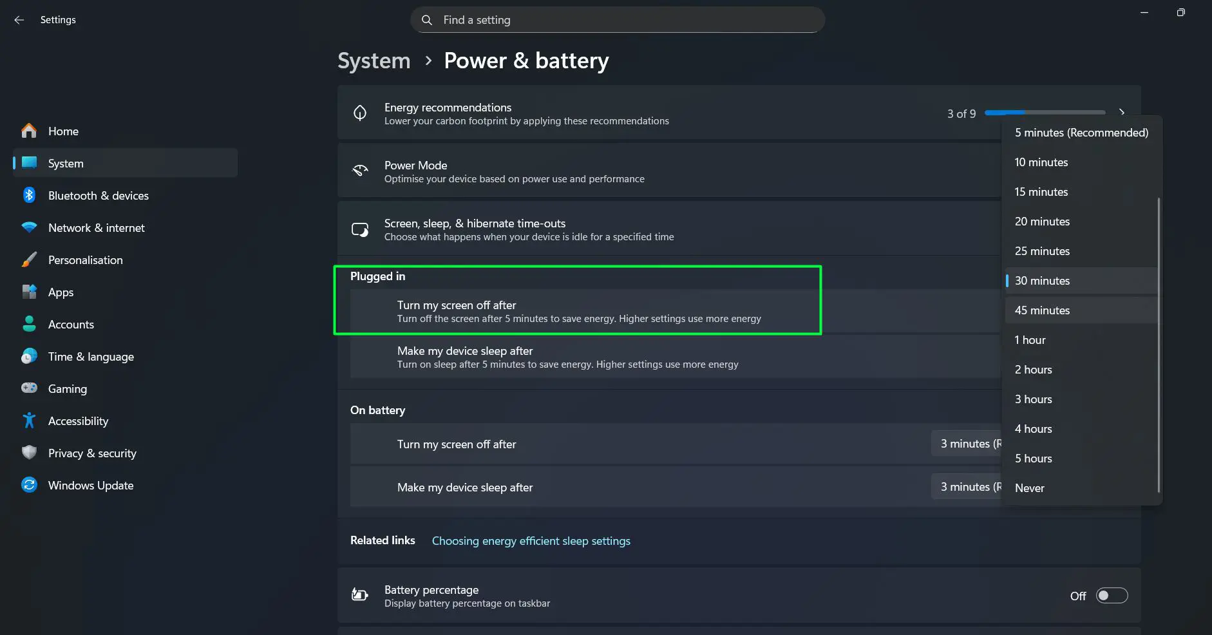
Task: Open Choosing energy efficient sleep settings link
Action: click(530, 541)
